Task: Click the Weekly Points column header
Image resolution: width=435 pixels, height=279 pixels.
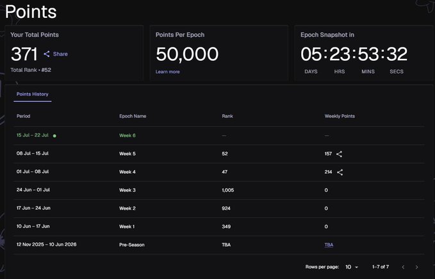Action: tap(340, 116)
